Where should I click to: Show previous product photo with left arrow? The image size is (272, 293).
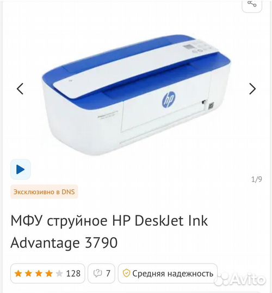click(x=20, y=88)
